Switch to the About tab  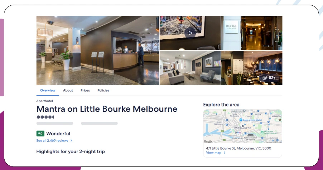(x=68, y=90)
